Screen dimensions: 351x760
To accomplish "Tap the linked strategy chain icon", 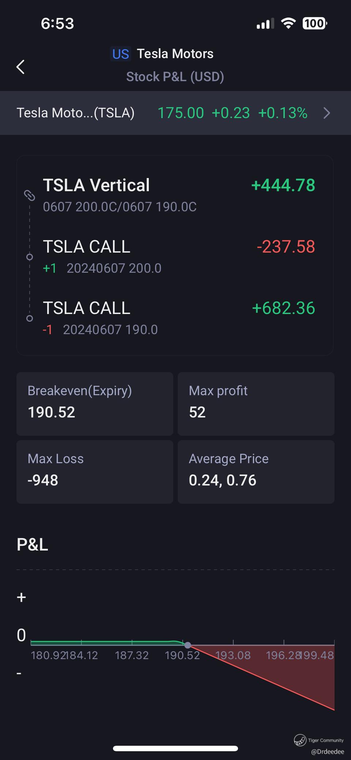I will [x=30, y=195].
